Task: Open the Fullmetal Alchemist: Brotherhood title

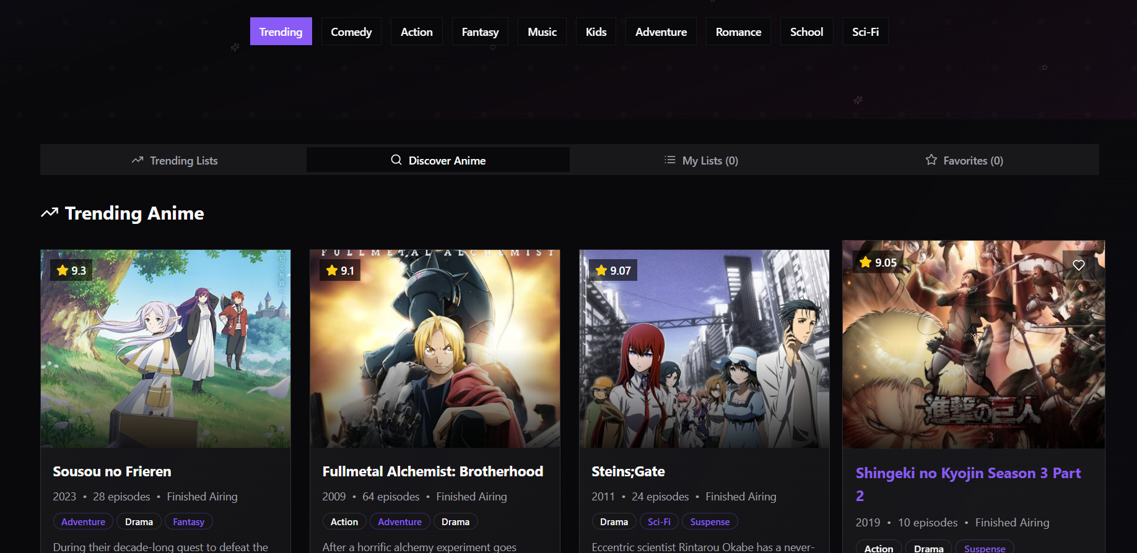Action: click(433, 471)
